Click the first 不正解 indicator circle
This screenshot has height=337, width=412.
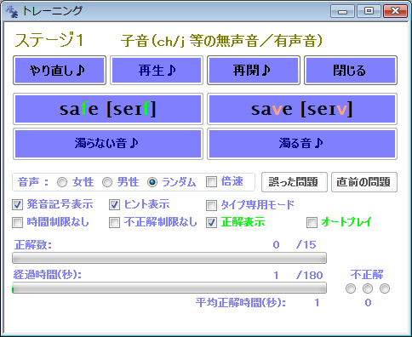click(x=351, y=288)
